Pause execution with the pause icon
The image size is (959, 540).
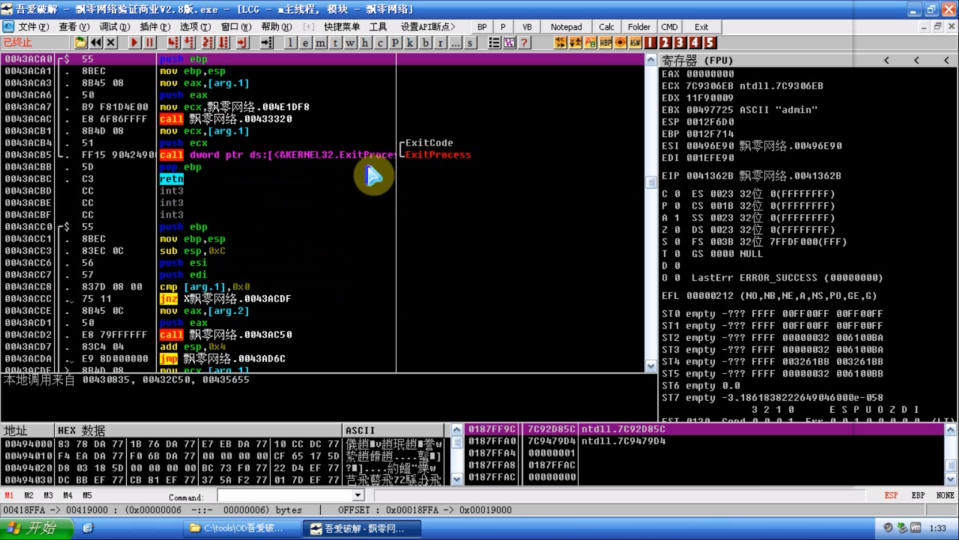click(150, 43)
